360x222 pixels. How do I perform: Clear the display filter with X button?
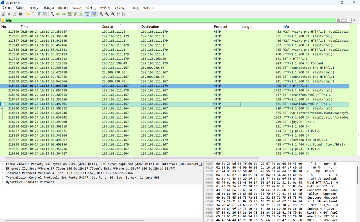pos(338,20)
